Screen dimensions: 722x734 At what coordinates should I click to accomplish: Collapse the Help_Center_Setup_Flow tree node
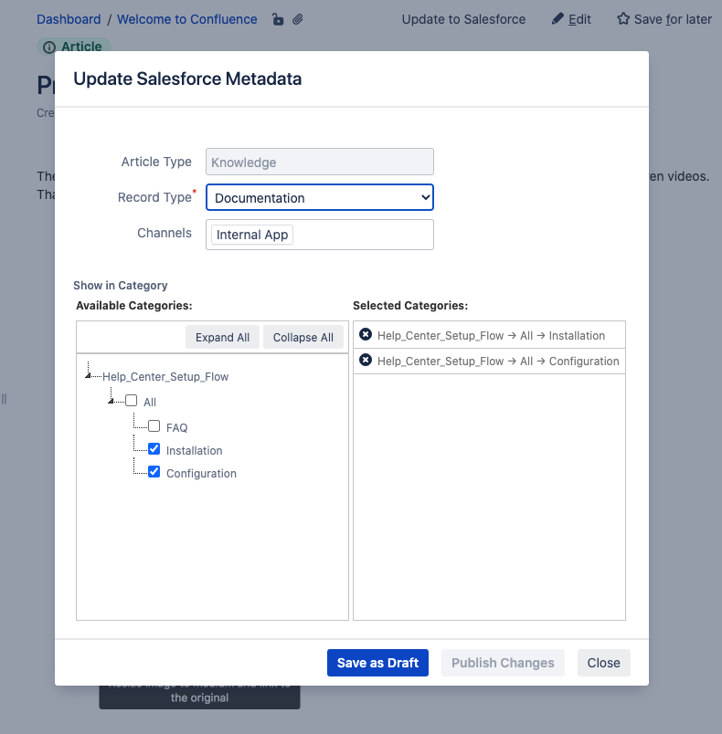tap(88, 375)
